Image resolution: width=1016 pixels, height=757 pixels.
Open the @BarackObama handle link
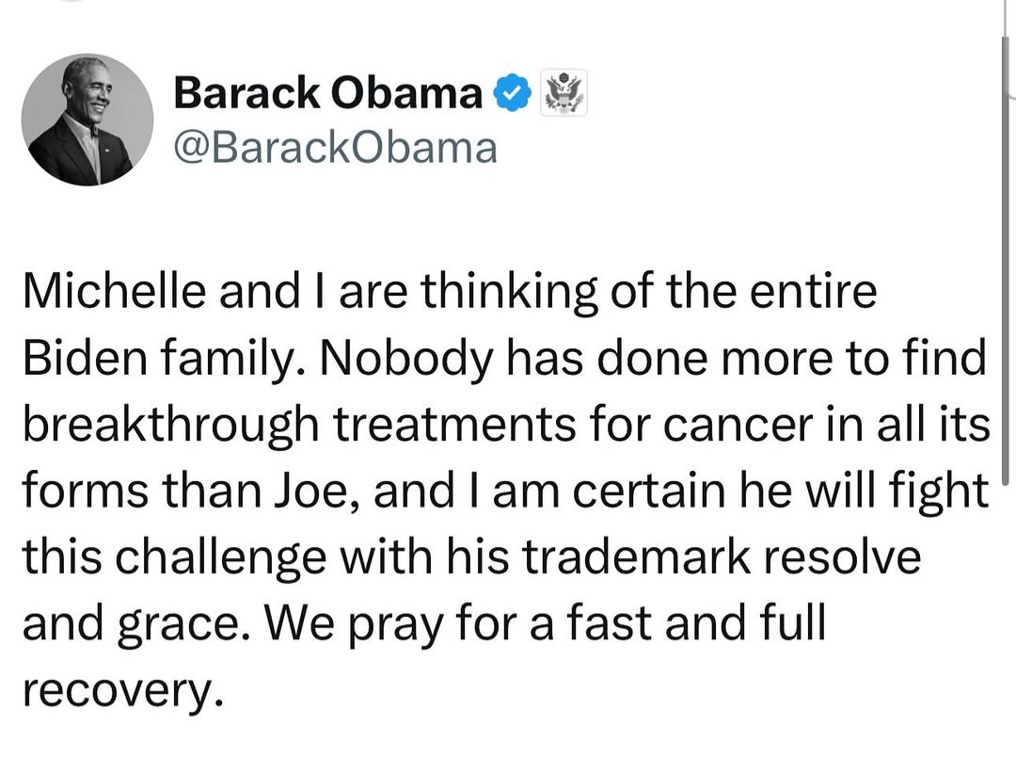(x=335, y=146)
